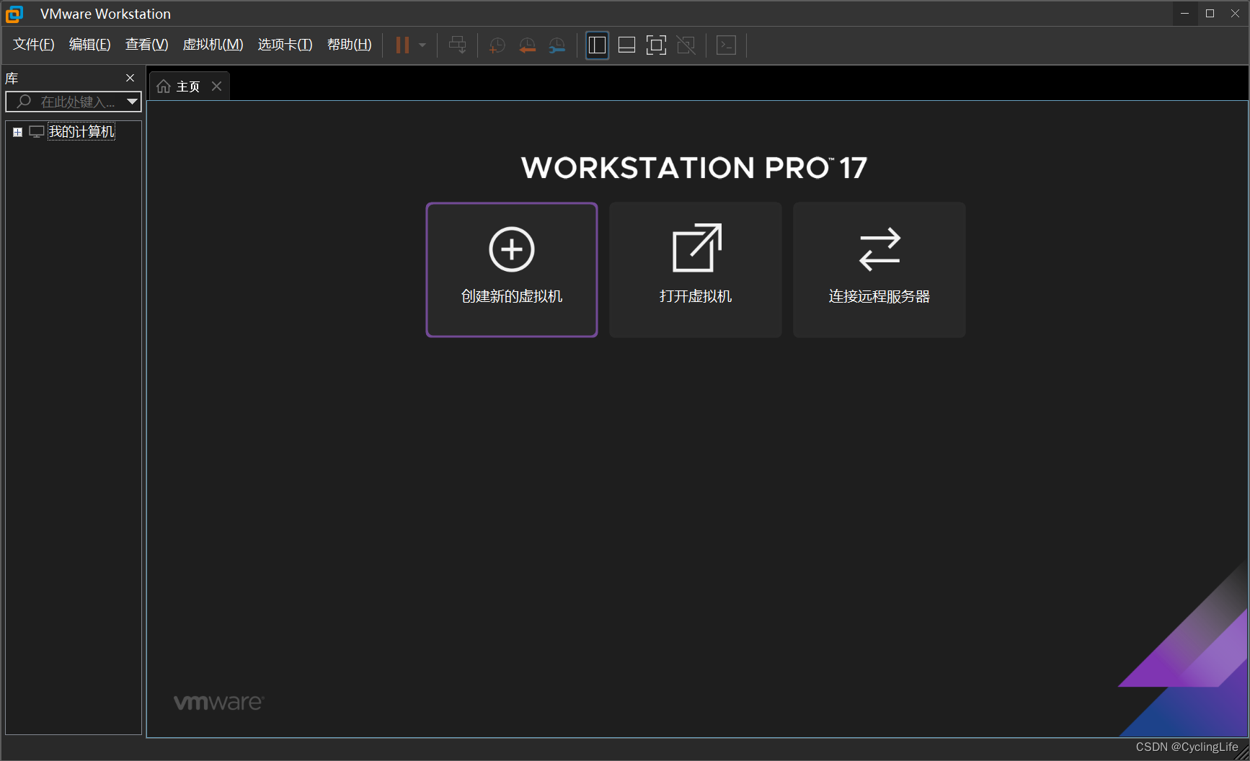Click the monitor icon beside 我的计算机
1250x761 pixels.
(x=37, y=132)
